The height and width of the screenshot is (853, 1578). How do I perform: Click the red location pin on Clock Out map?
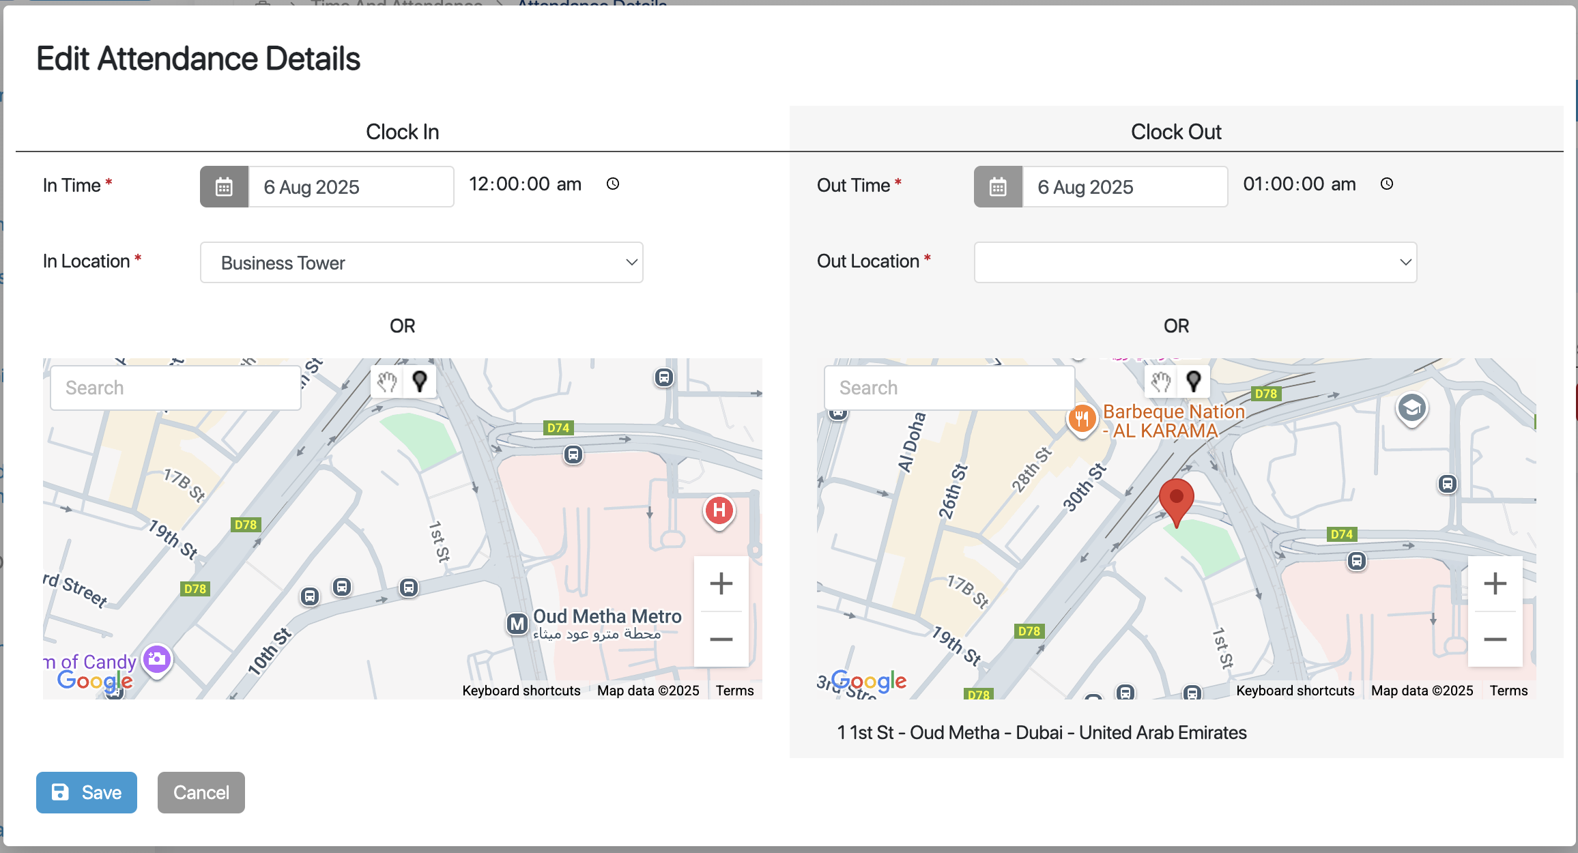click(1176, 500)
